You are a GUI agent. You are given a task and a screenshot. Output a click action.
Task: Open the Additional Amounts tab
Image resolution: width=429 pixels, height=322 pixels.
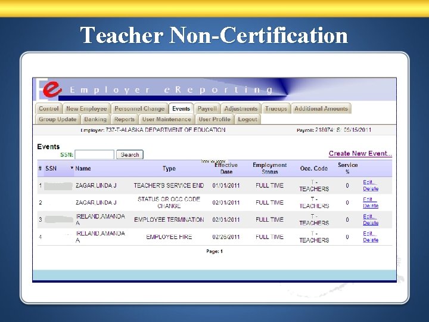tap(321, 109)
